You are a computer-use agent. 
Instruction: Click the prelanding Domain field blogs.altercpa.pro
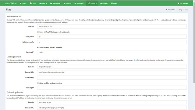pyautogui.click(x=112, y=102)
